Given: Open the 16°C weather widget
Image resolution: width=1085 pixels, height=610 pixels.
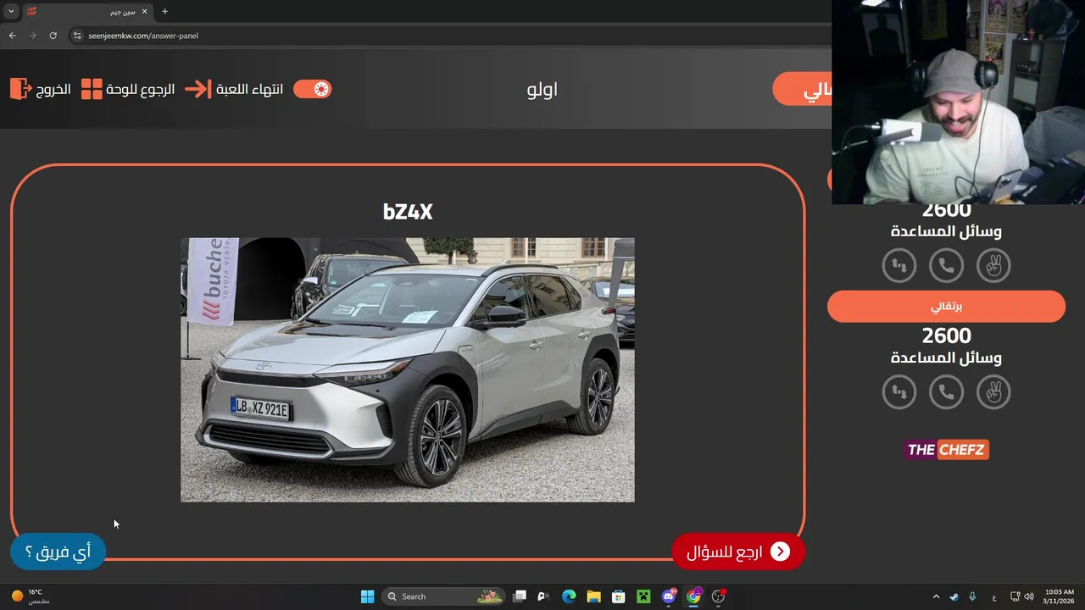Looking at the screenshot, I should (29, 596).
